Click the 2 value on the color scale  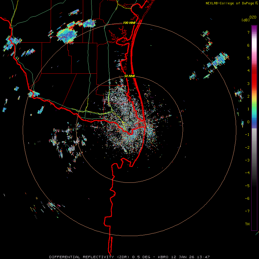pyautogui.click(x=248, y=96)
